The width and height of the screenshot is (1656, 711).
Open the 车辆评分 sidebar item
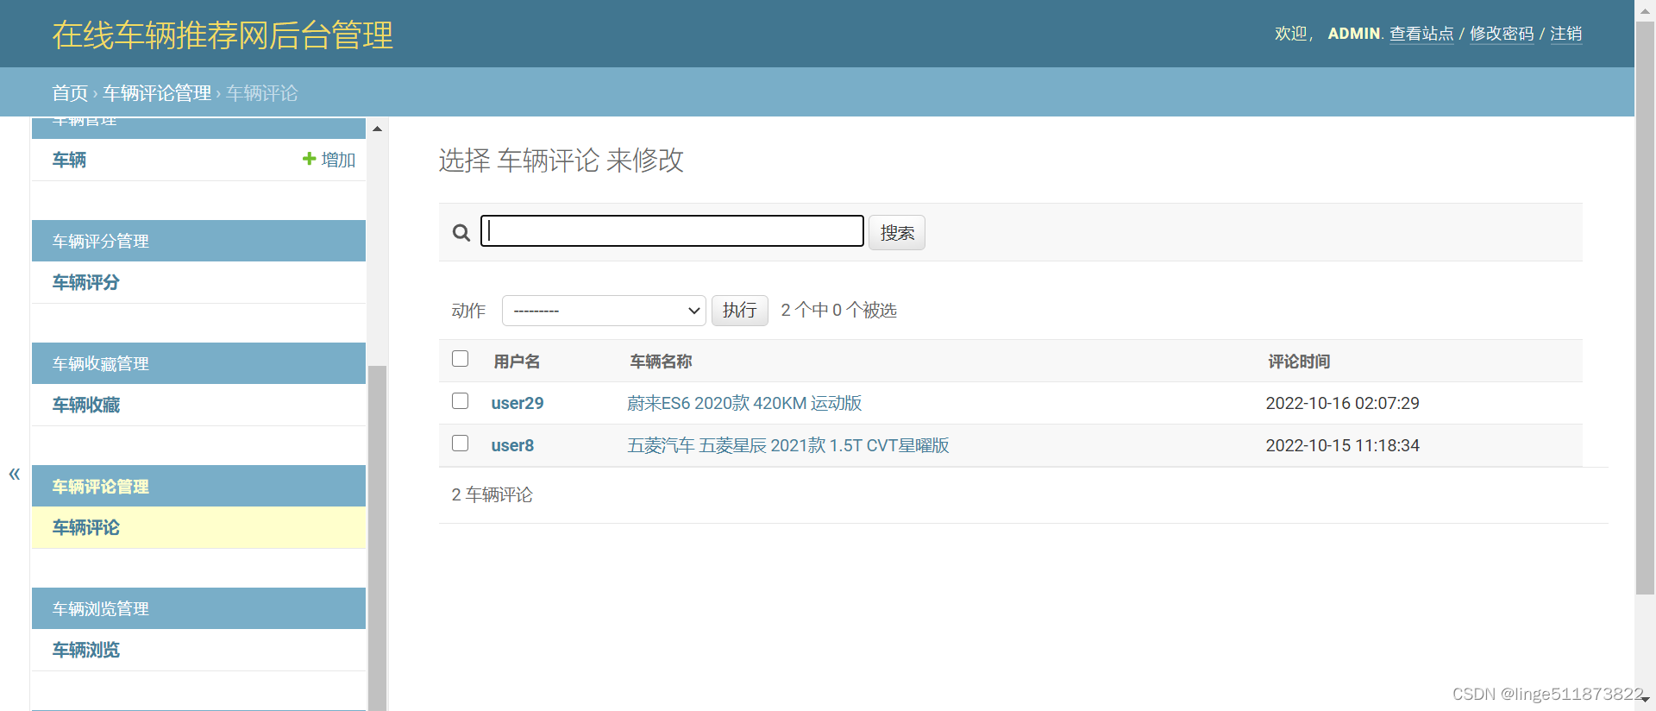85,282
